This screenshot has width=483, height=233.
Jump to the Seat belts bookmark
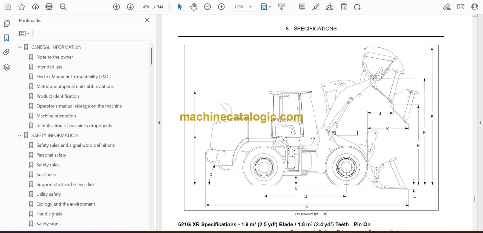coord(46,175)
